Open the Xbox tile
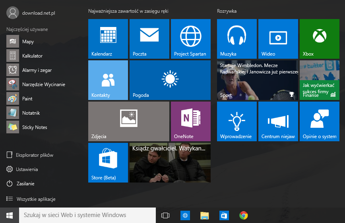Image resolution: width=345 pixels, height=223 pixels. 320,39
